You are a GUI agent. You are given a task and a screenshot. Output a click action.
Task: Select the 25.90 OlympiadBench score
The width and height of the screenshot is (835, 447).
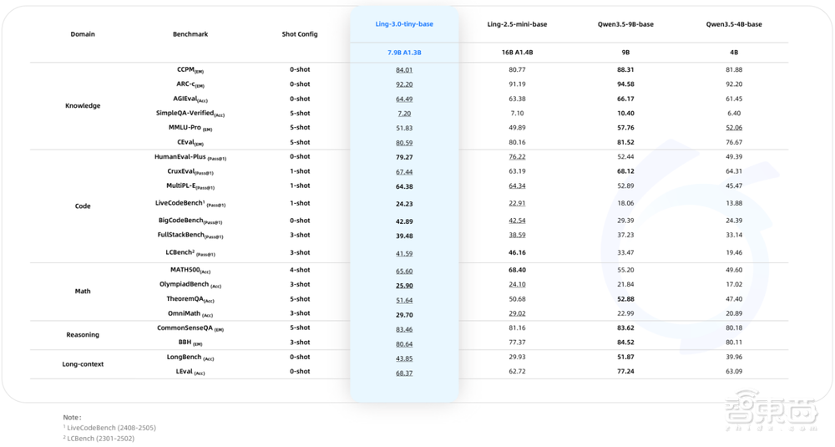pos(404,286)
